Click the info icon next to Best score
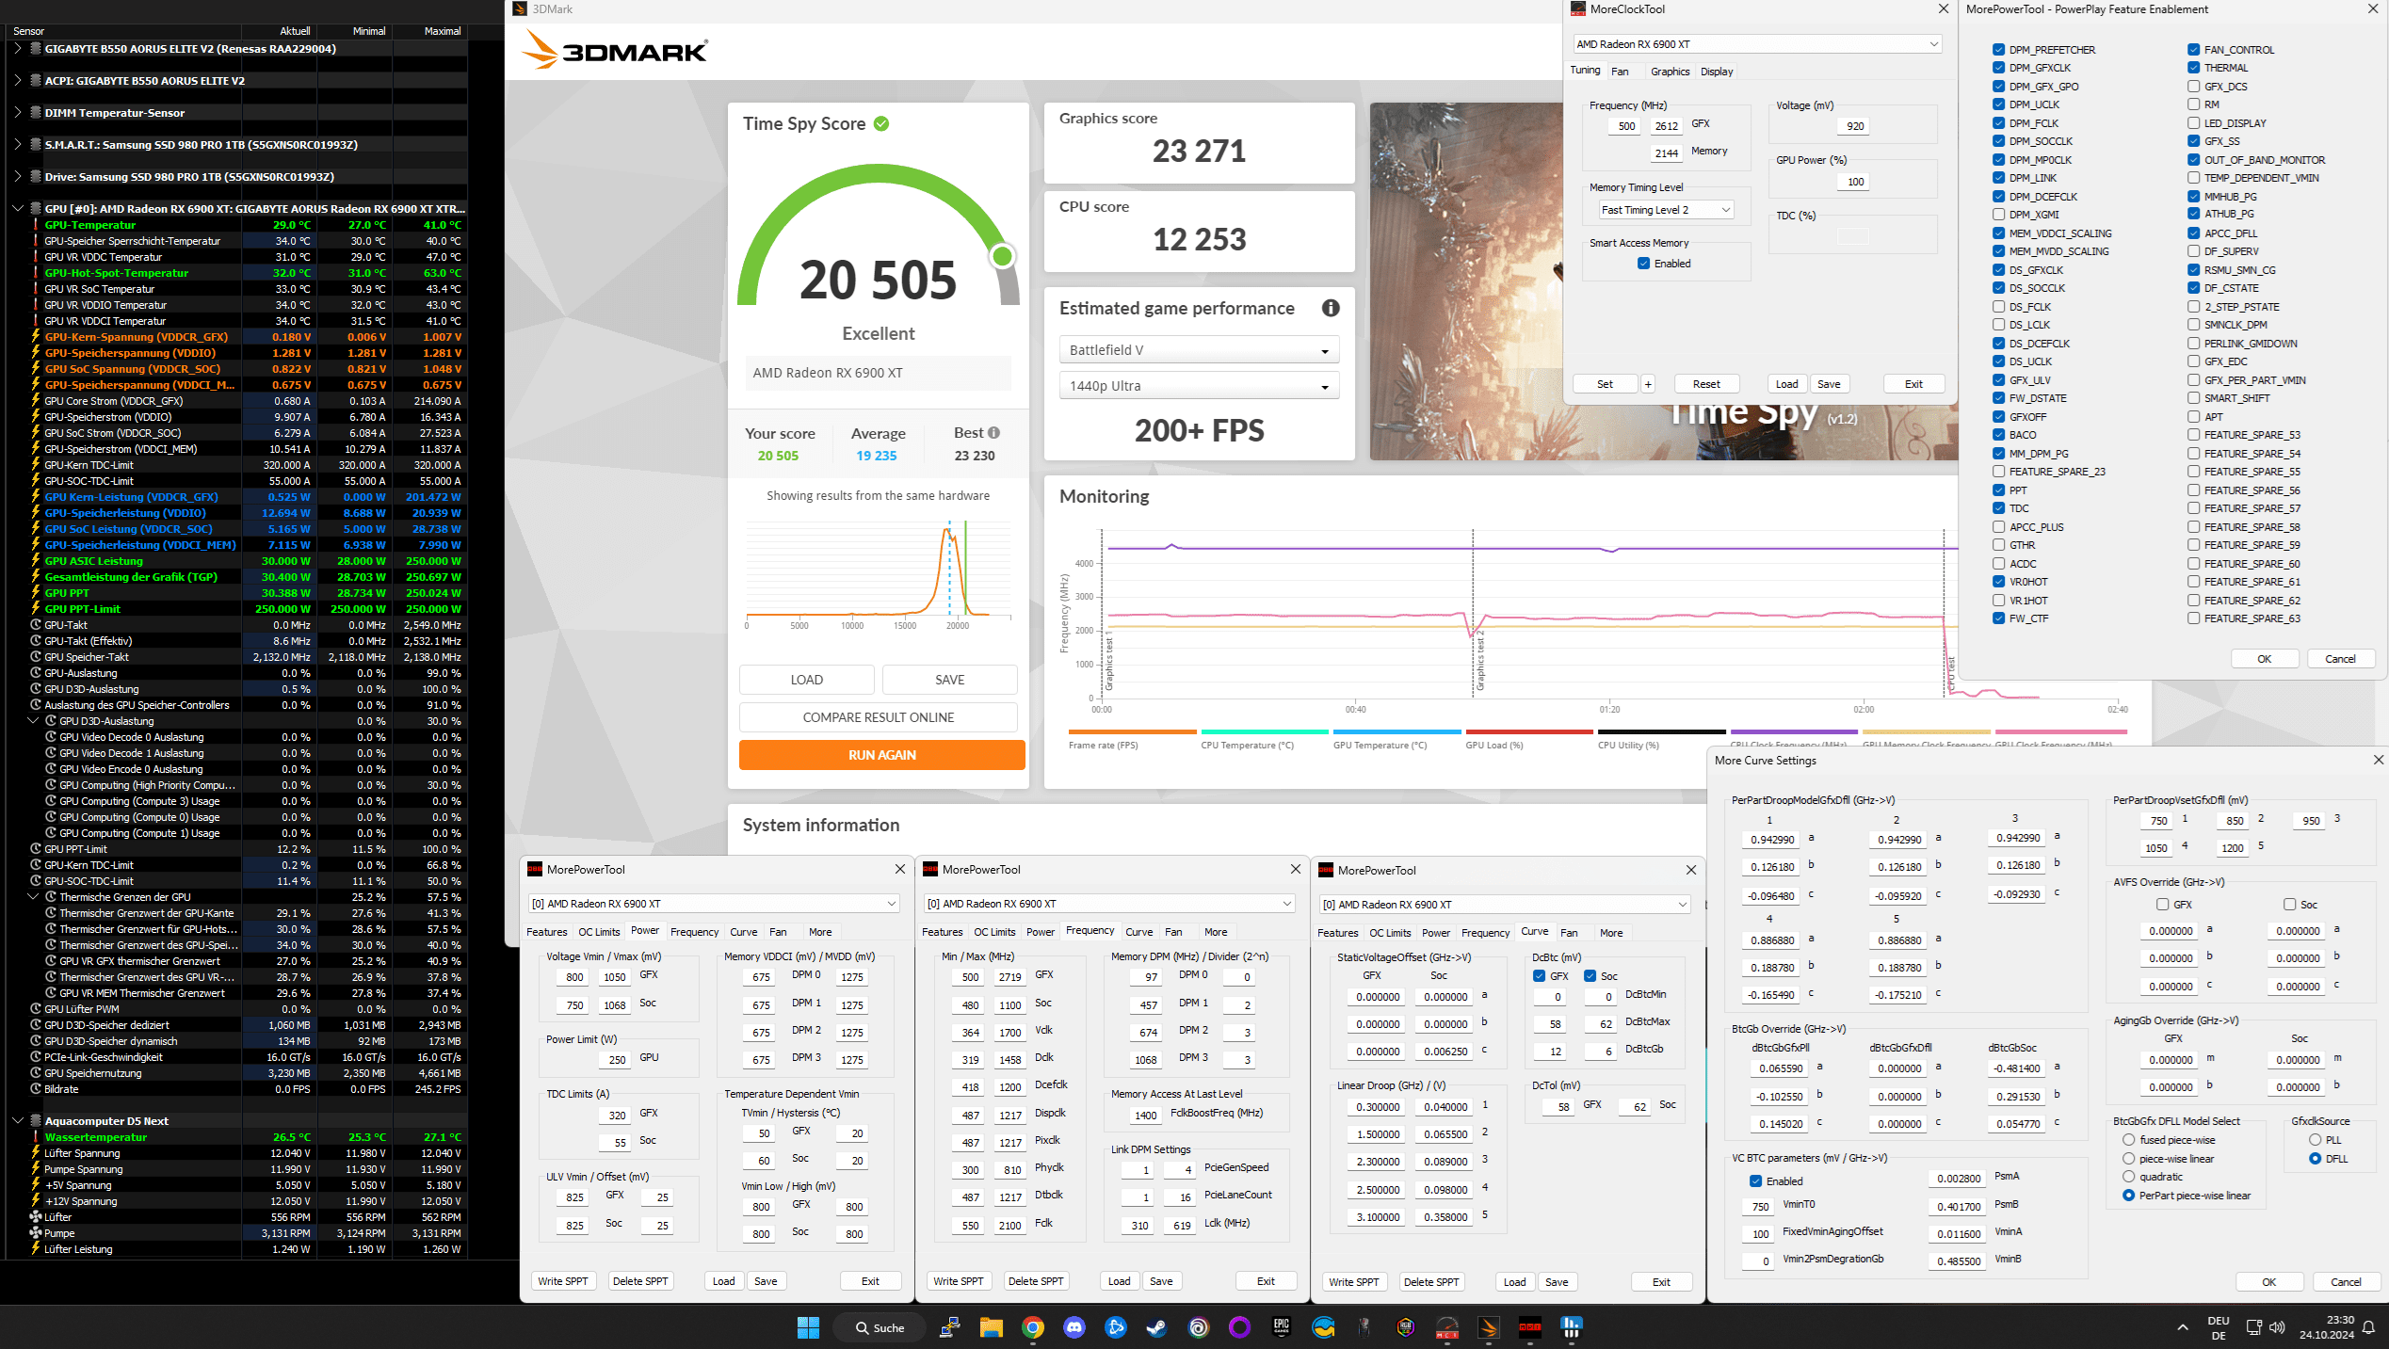The height and width of the screenshot is (1349, 2389). tap(993, 433)
